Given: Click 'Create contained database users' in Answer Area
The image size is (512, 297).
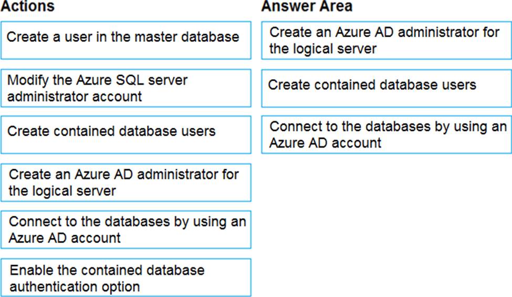Looking at the screenshot, I should [386, 87].
